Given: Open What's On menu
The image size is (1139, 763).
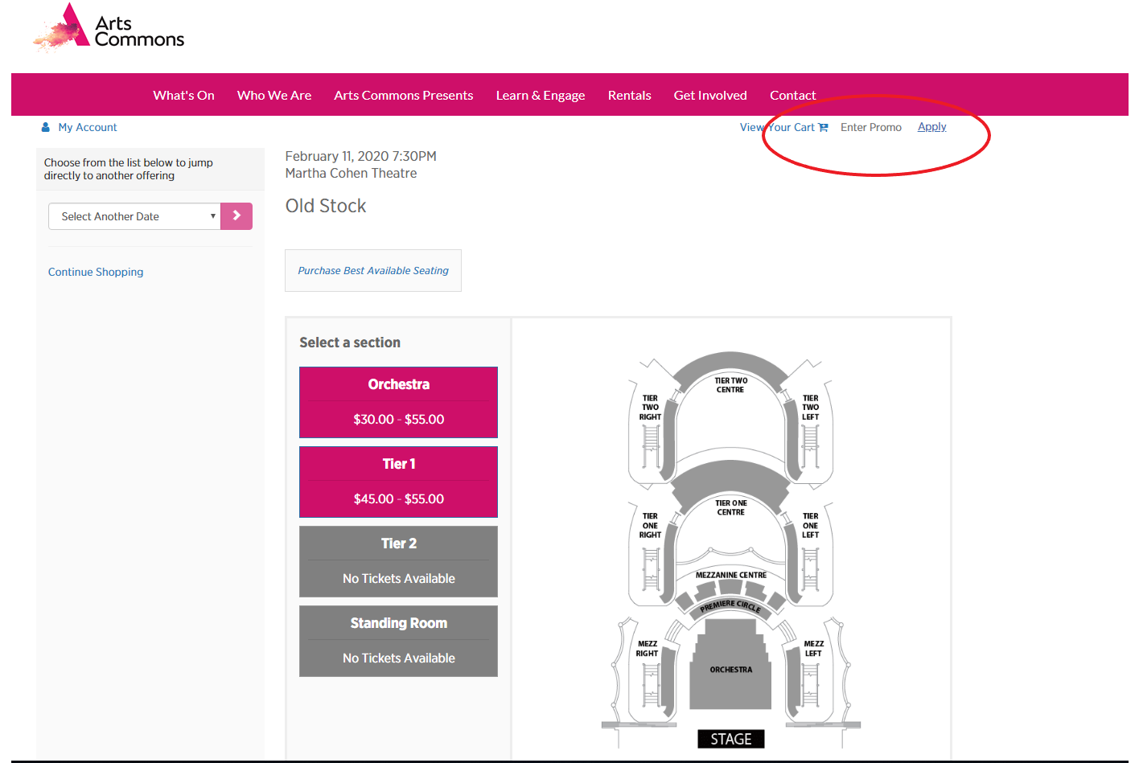Looking at the screenshot, I should [184, 95].
